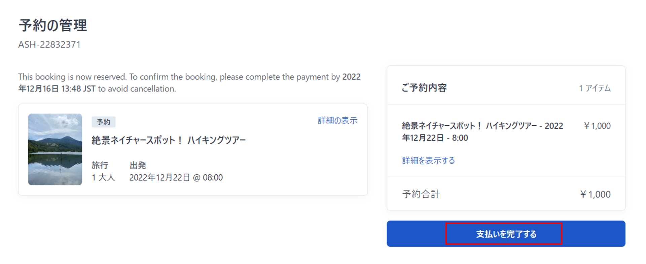Image resolution: width=646 pixels, height=264 pixels.
Task: Select the tour title in booking card
Action: tap(169, 140)
